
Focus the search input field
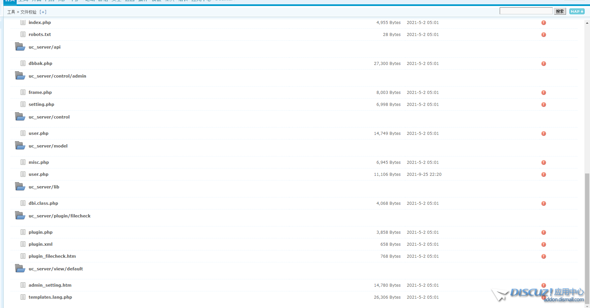tap(526, 11)
